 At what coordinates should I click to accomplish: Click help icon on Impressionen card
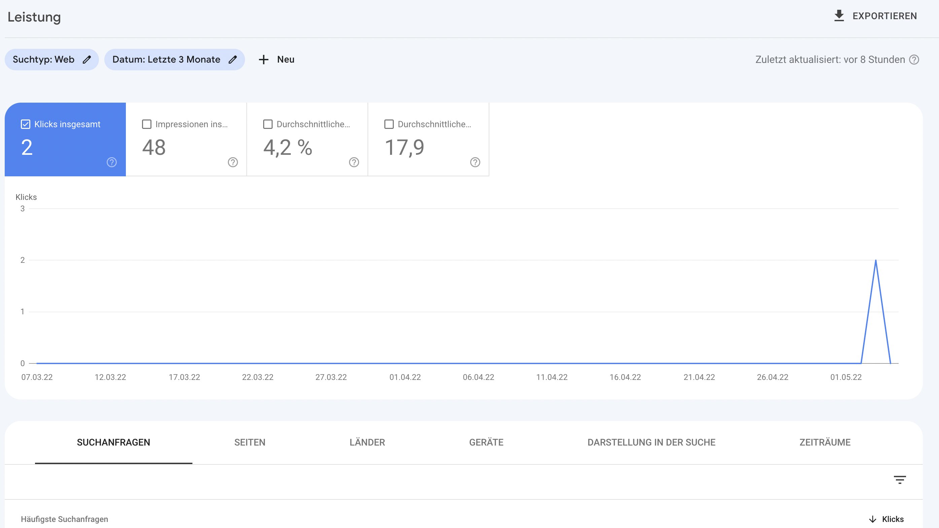pyautogui.click(x=233, y=163)
